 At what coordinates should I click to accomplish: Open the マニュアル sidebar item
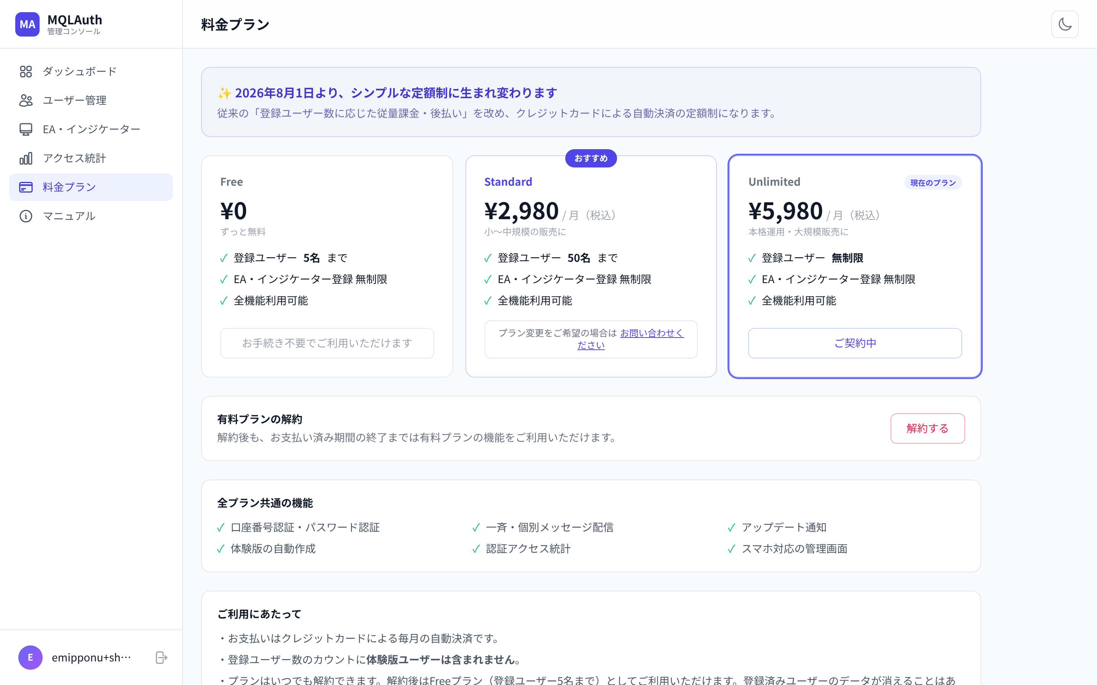(x=91, y=216)
